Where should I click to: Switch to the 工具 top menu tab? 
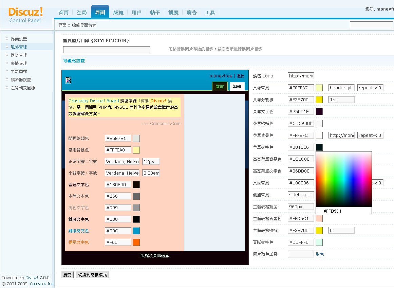(210, 13)
